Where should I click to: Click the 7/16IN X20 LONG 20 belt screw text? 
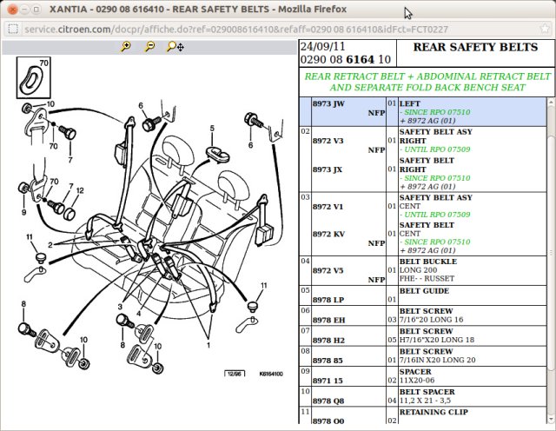pyautogui.click(x=437, y=360)
